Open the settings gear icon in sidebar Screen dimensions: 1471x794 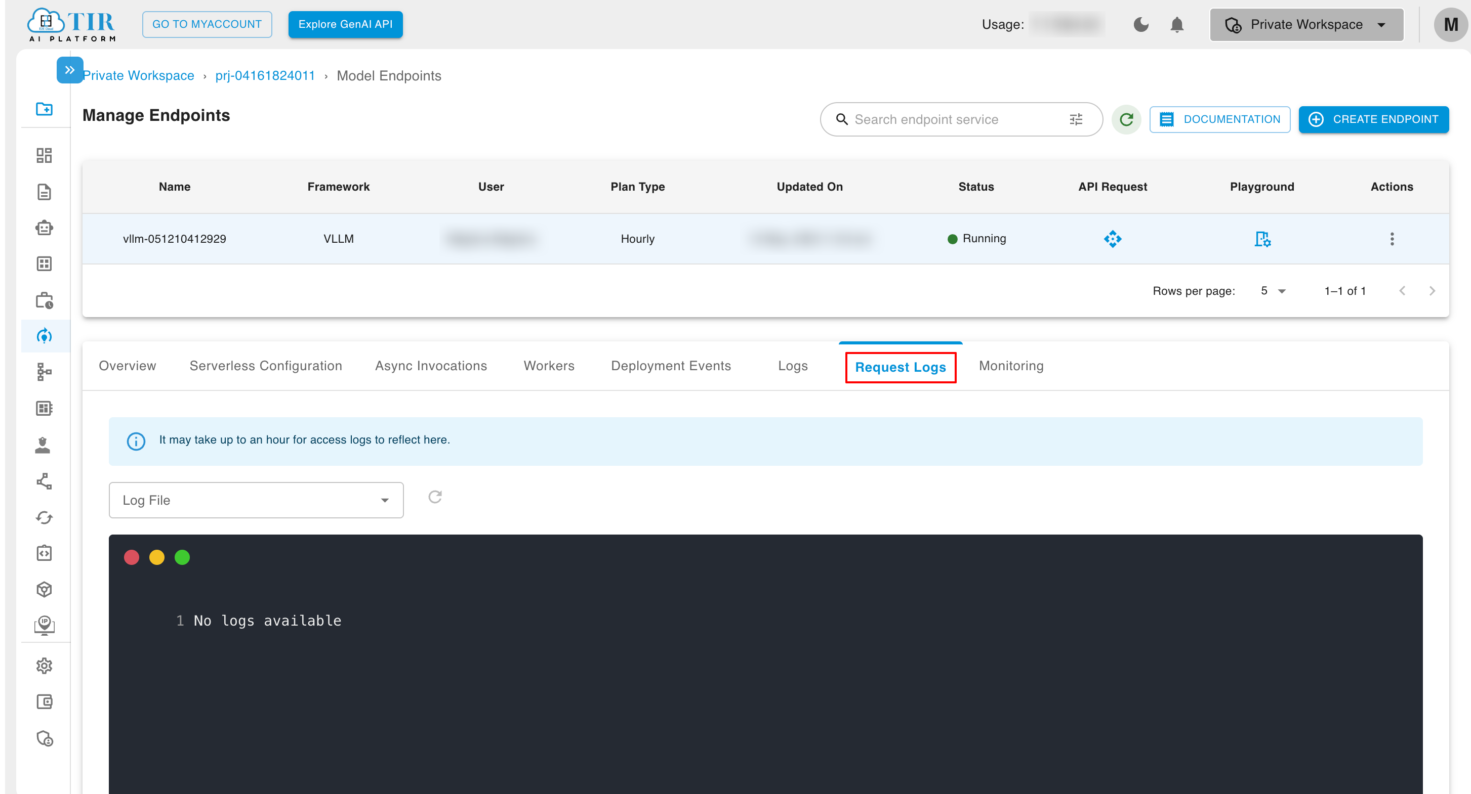pos(44,666)
